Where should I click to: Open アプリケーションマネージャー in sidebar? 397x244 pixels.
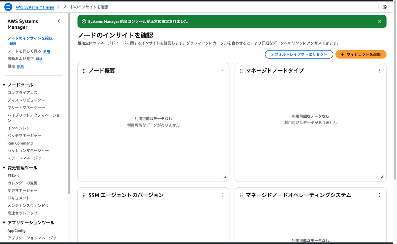tap(34, 238)
